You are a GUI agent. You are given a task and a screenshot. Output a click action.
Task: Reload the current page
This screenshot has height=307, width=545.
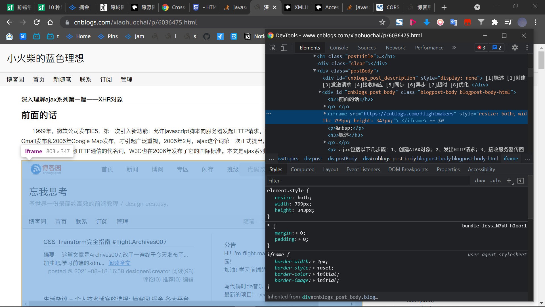pyautogui.click(x=37, y=22)
